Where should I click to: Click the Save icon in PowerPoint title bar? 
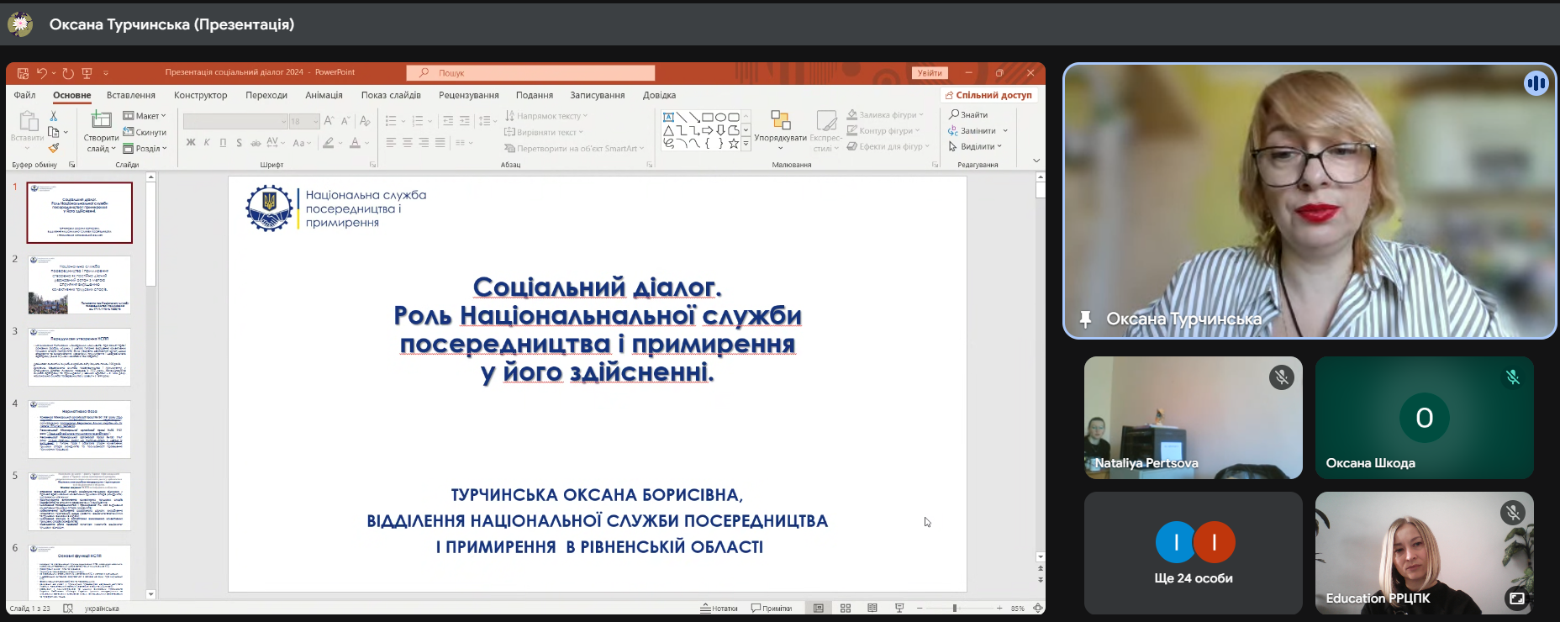pyautogui.click(x=23, y=73)
